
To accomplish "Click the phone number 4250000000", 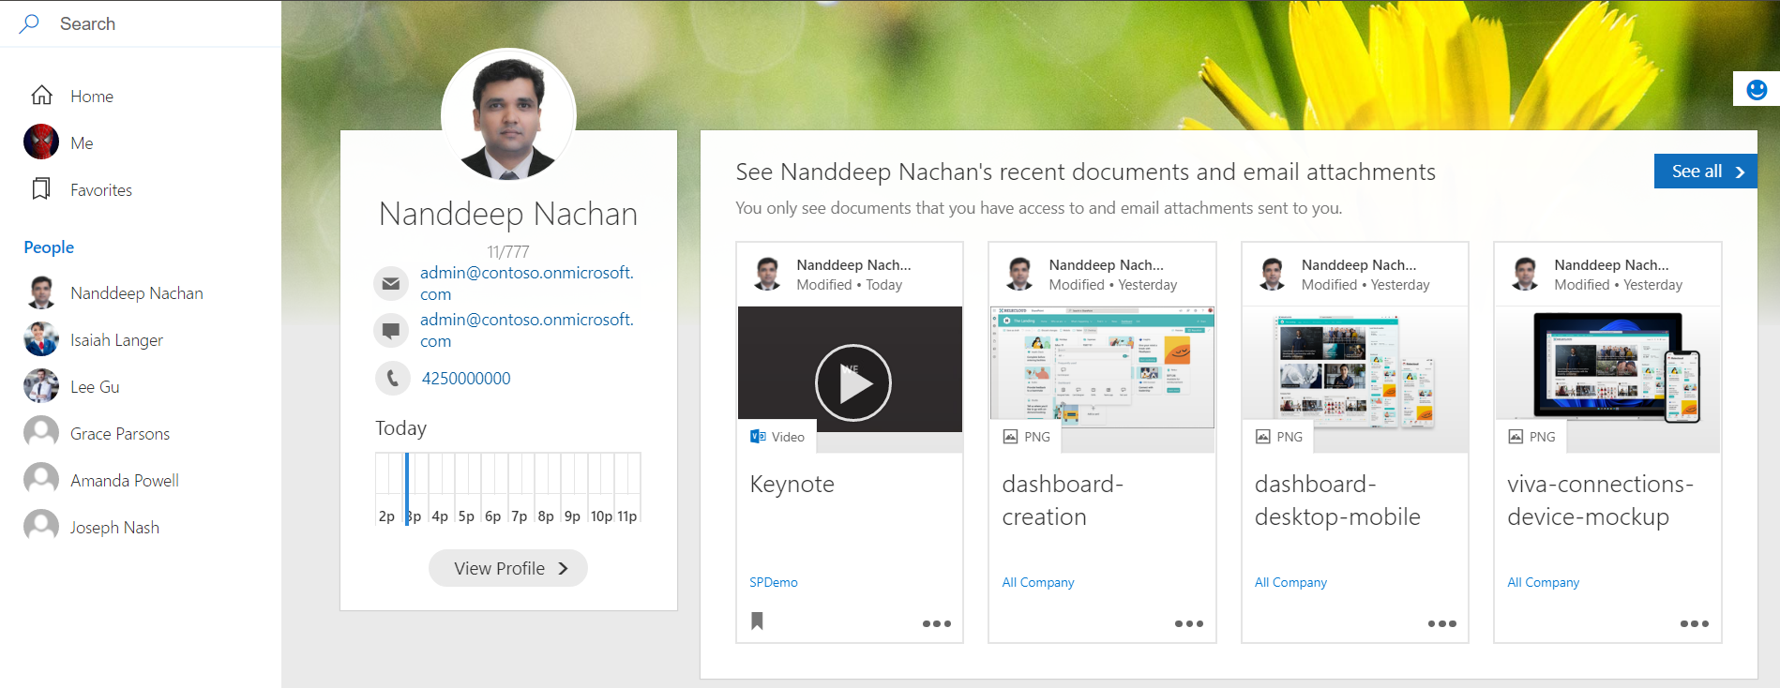I will coord(466,379).
